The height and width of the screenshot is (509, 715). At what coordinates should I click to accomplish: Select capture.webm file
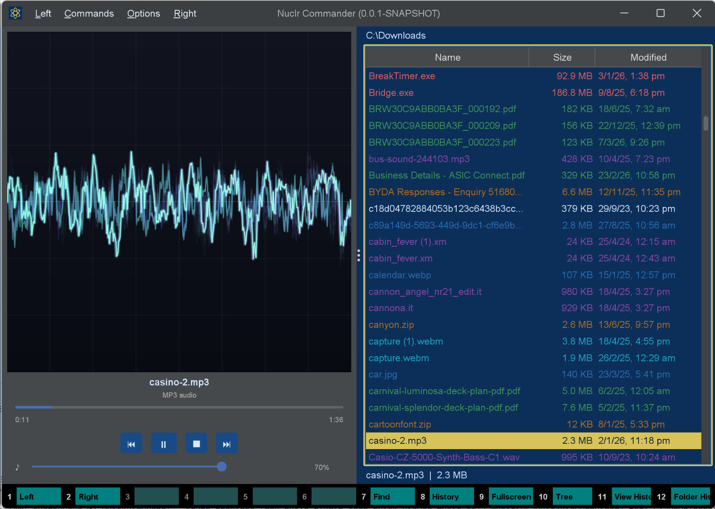tap(534, 358)
